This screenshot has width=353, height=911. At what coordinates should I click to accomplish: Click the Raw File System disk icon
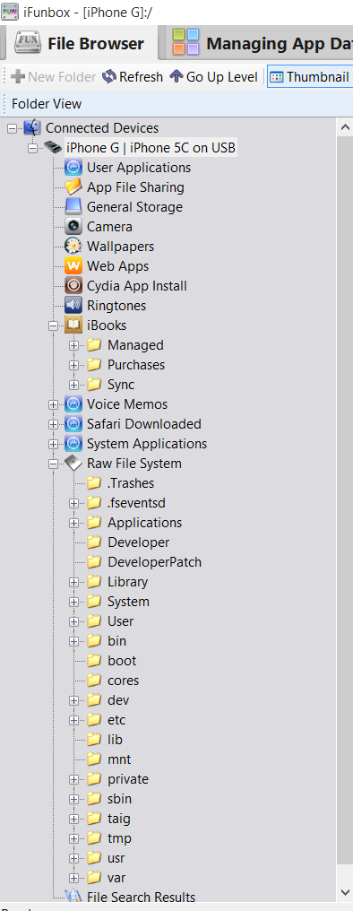pos(73,464)
